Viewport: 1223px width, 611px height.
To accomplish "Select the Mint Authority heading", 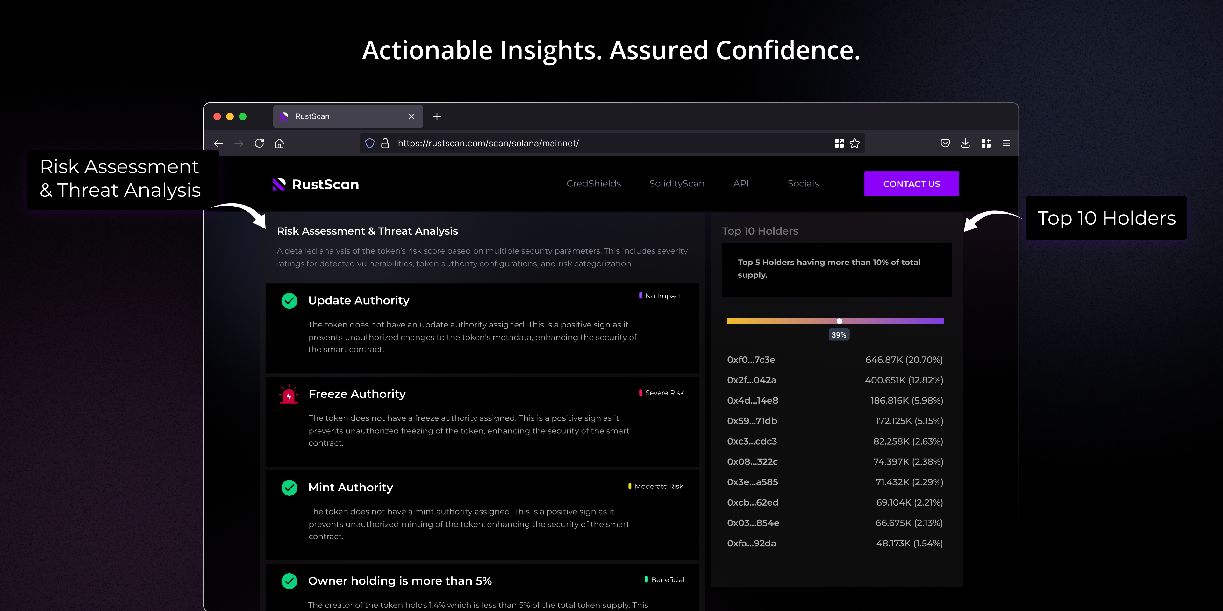I will click(x=350, y=488).
